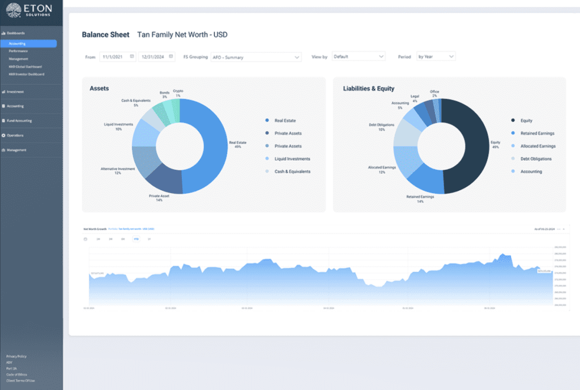Click the Management sidebar icon
580x390 pixels.
point(3,150)
